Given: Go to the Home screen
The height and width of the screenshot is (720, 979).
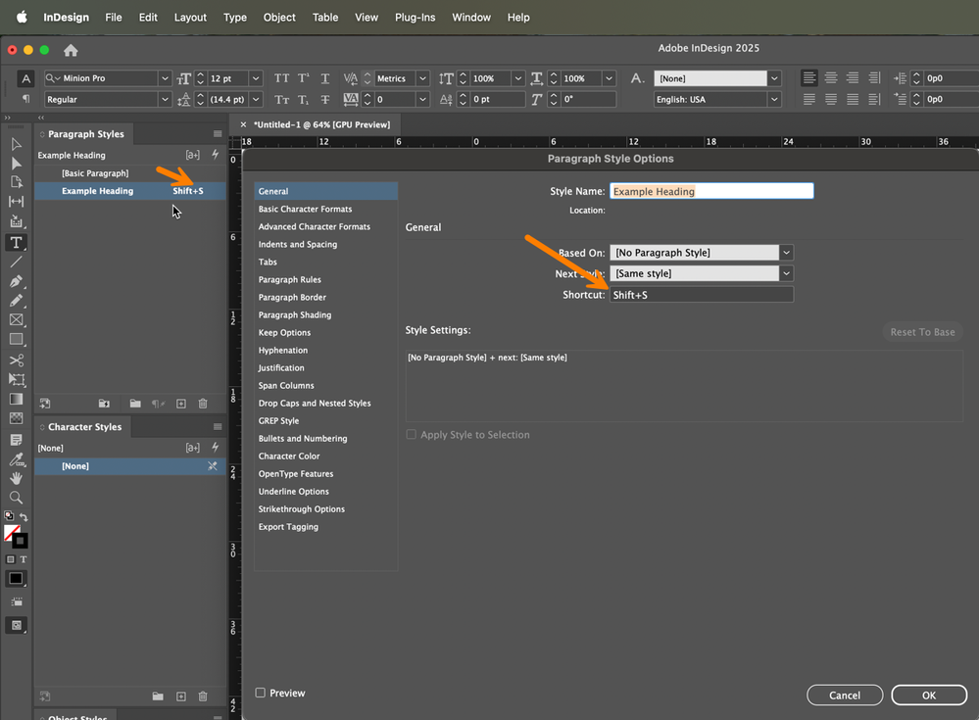Looking at the screenshot, I should point(71,51).
